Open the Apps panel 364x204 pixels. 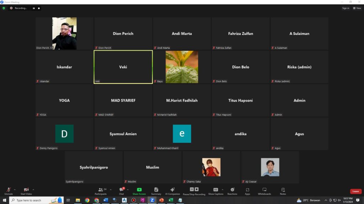pos(247,191)
